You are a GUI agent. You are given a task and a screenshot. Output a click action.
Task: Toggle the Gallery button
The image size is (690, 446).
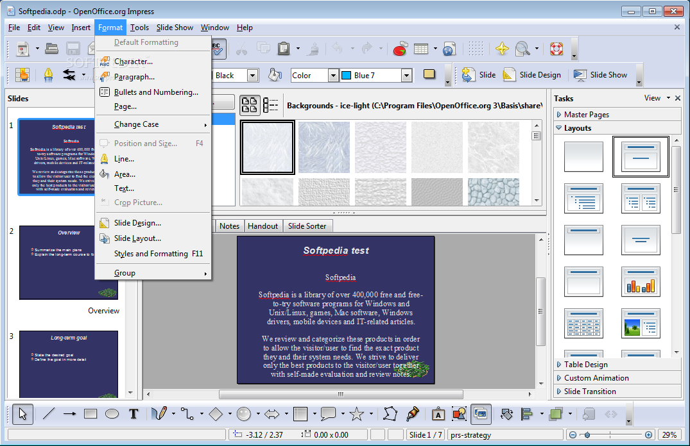[x=481, y=414]
